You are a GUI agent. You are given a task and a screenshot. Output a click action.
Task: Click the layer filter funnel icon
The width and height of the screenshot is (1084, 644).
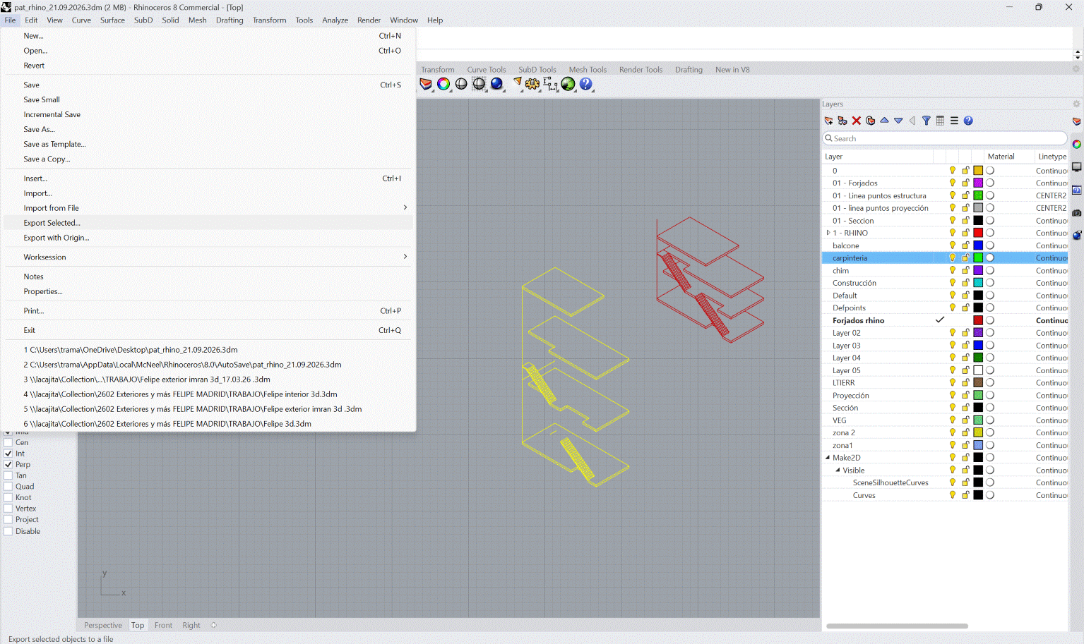point(927,121)
